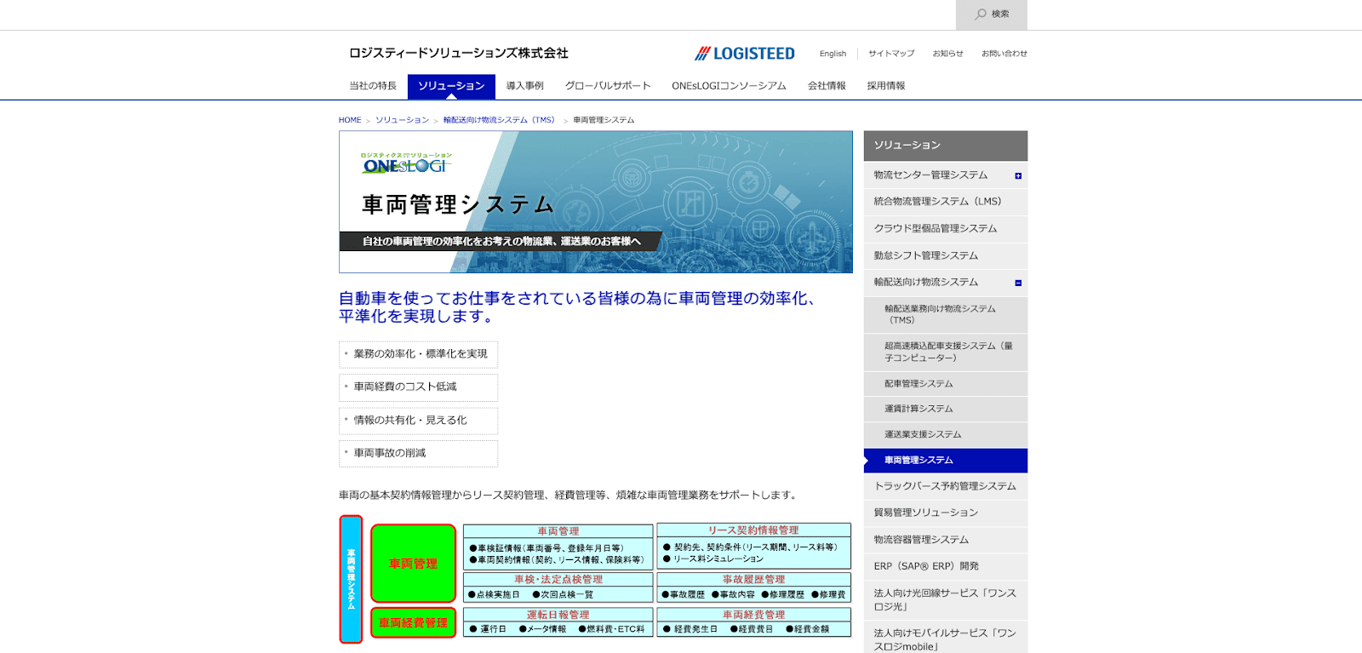Viewport: 1362px width, 653px height.
Task: Open 物流容器管理システム in the sidebar
Action: point(946,540)
